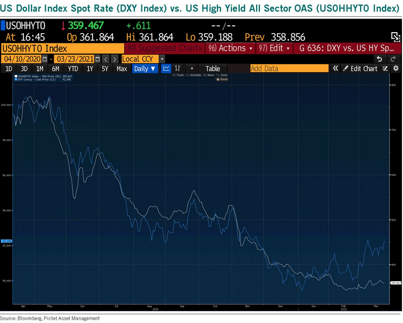Click the 500 right axis label
This screenshot has height=323, width=403.
394,220
